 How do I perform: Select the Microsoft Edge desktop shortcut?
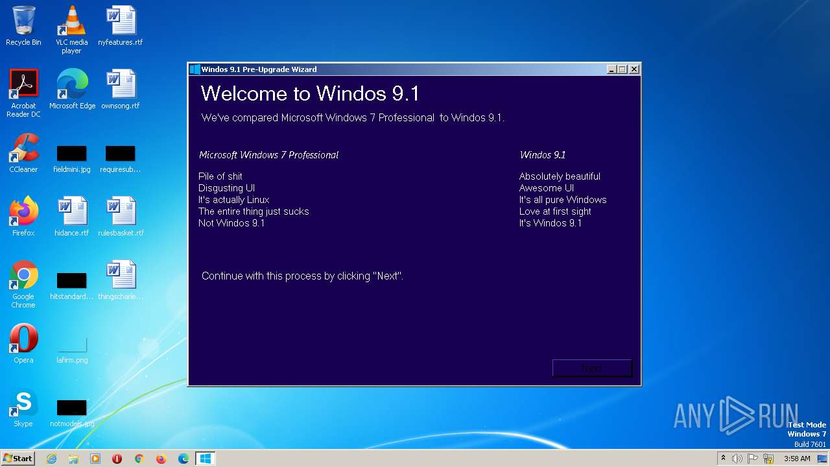click(x=72, y=90)
